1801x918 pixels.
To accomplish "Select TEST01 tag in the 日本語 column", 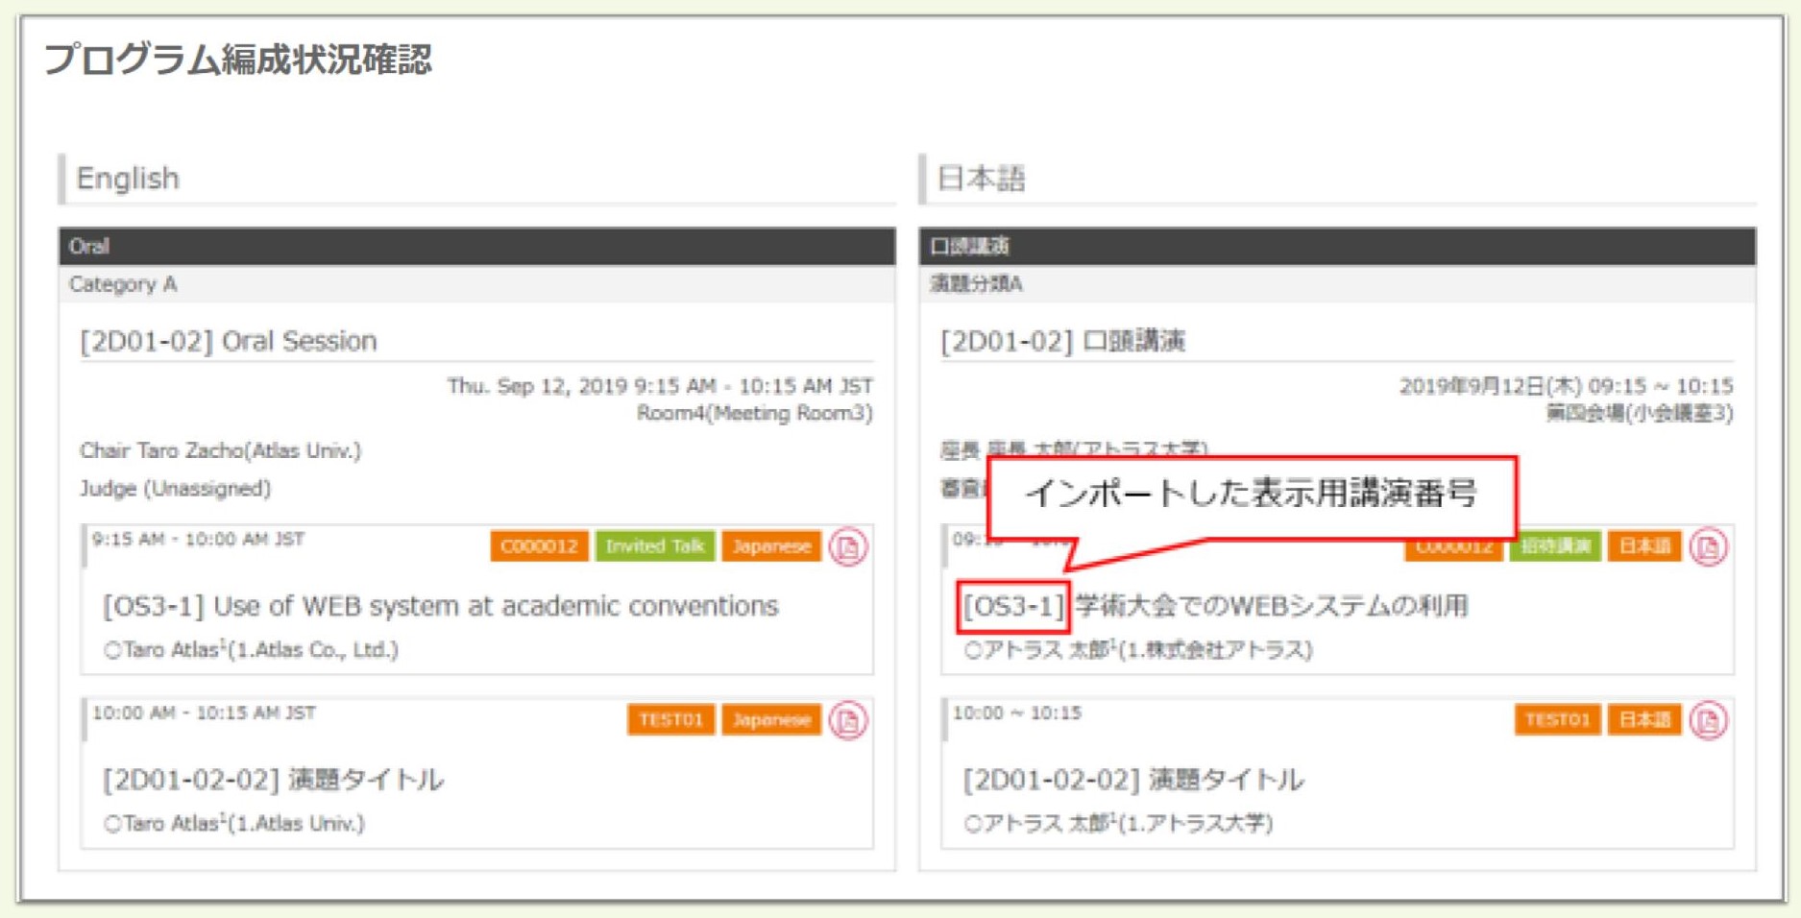I will pyautogui.click(x=1557, y=719).
